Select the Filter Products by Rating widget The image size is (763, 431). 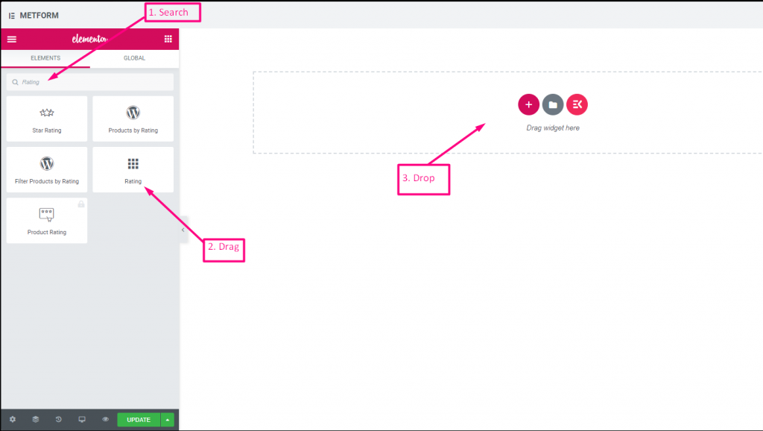(47, 169)
